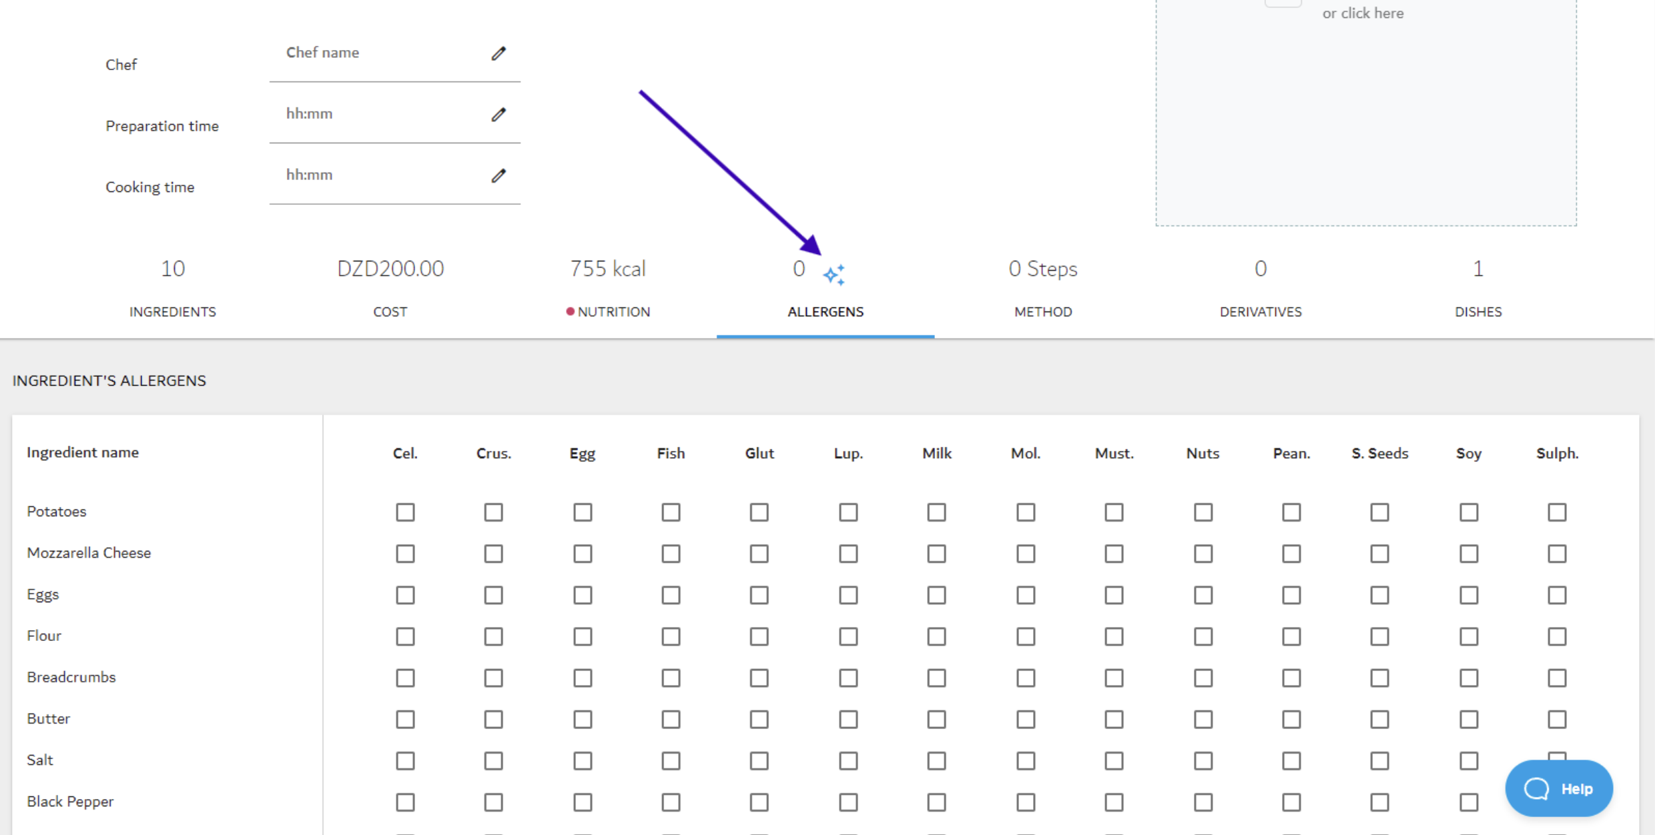Check Milk for Mozzarella Cheese
Screen dimensions: 1655x835
tap(936, 554)
